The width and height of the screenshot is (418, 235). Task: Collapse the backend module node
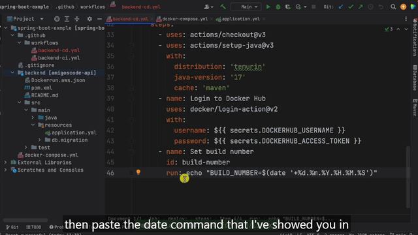pyautogui.click(x=12, y=72)
